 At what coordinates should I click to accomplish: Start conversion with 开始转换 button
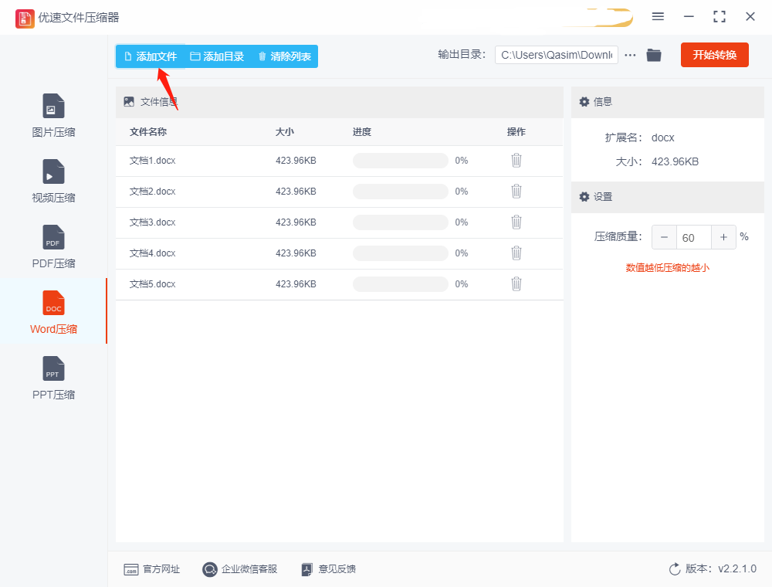pyautogui.click(x=714, y=55)
